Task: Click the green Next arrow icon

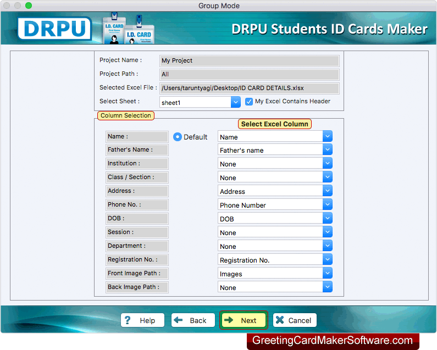Action: click(229, 320)
